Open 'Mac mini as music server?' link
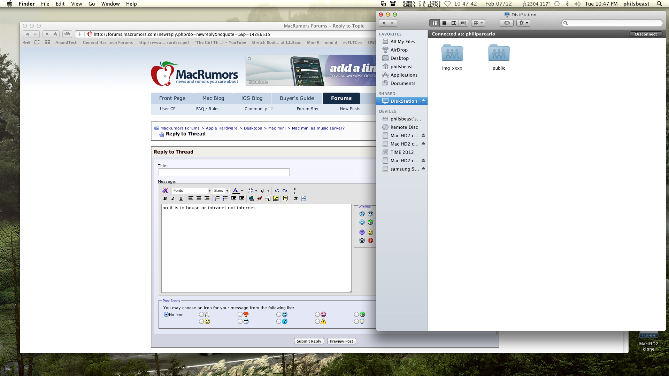The height and width of the screenshot is (376, 669). point(318,128)
